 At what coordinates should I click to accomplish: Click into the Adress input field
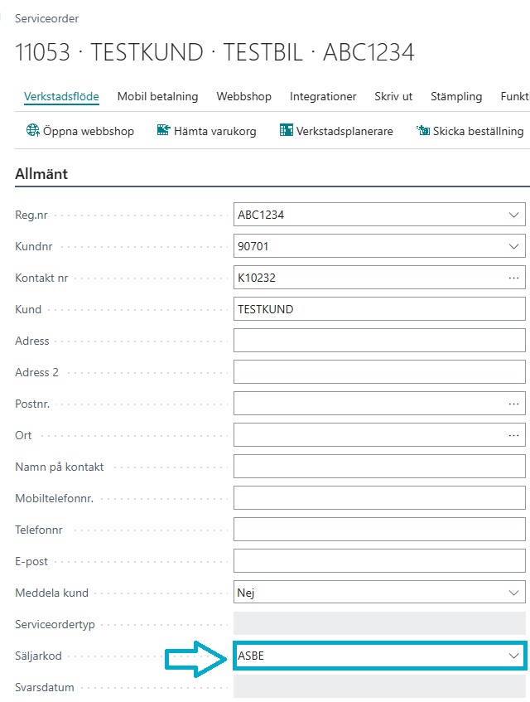pos(379,341)
